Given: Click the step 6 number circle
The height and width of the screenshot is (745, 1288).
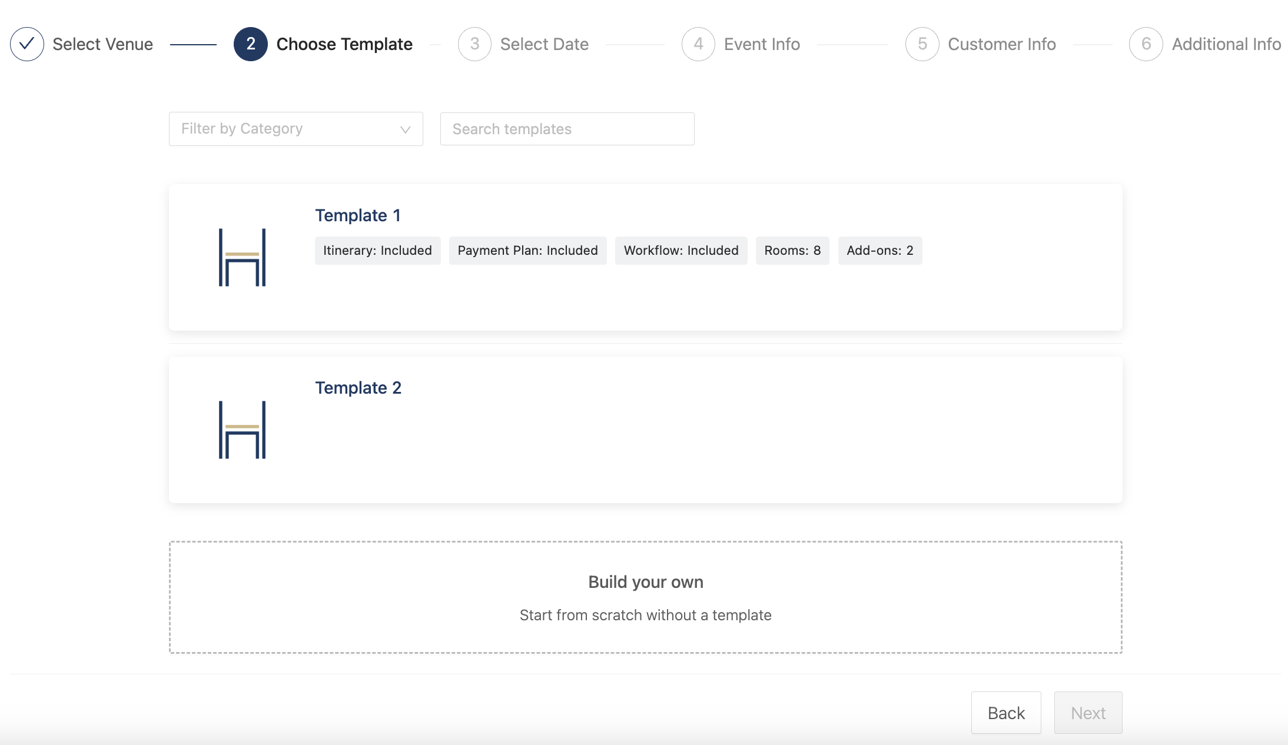Looking at the screenshot, I should [x=1146, y=44].
